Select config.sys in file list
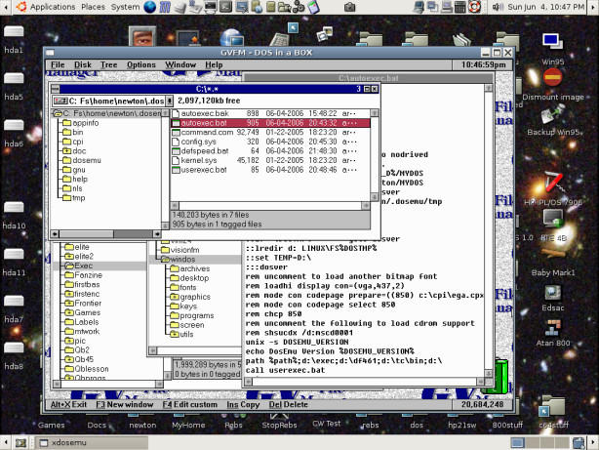The height and width of the screenshot is (450, 599). [x=270, y=142]
